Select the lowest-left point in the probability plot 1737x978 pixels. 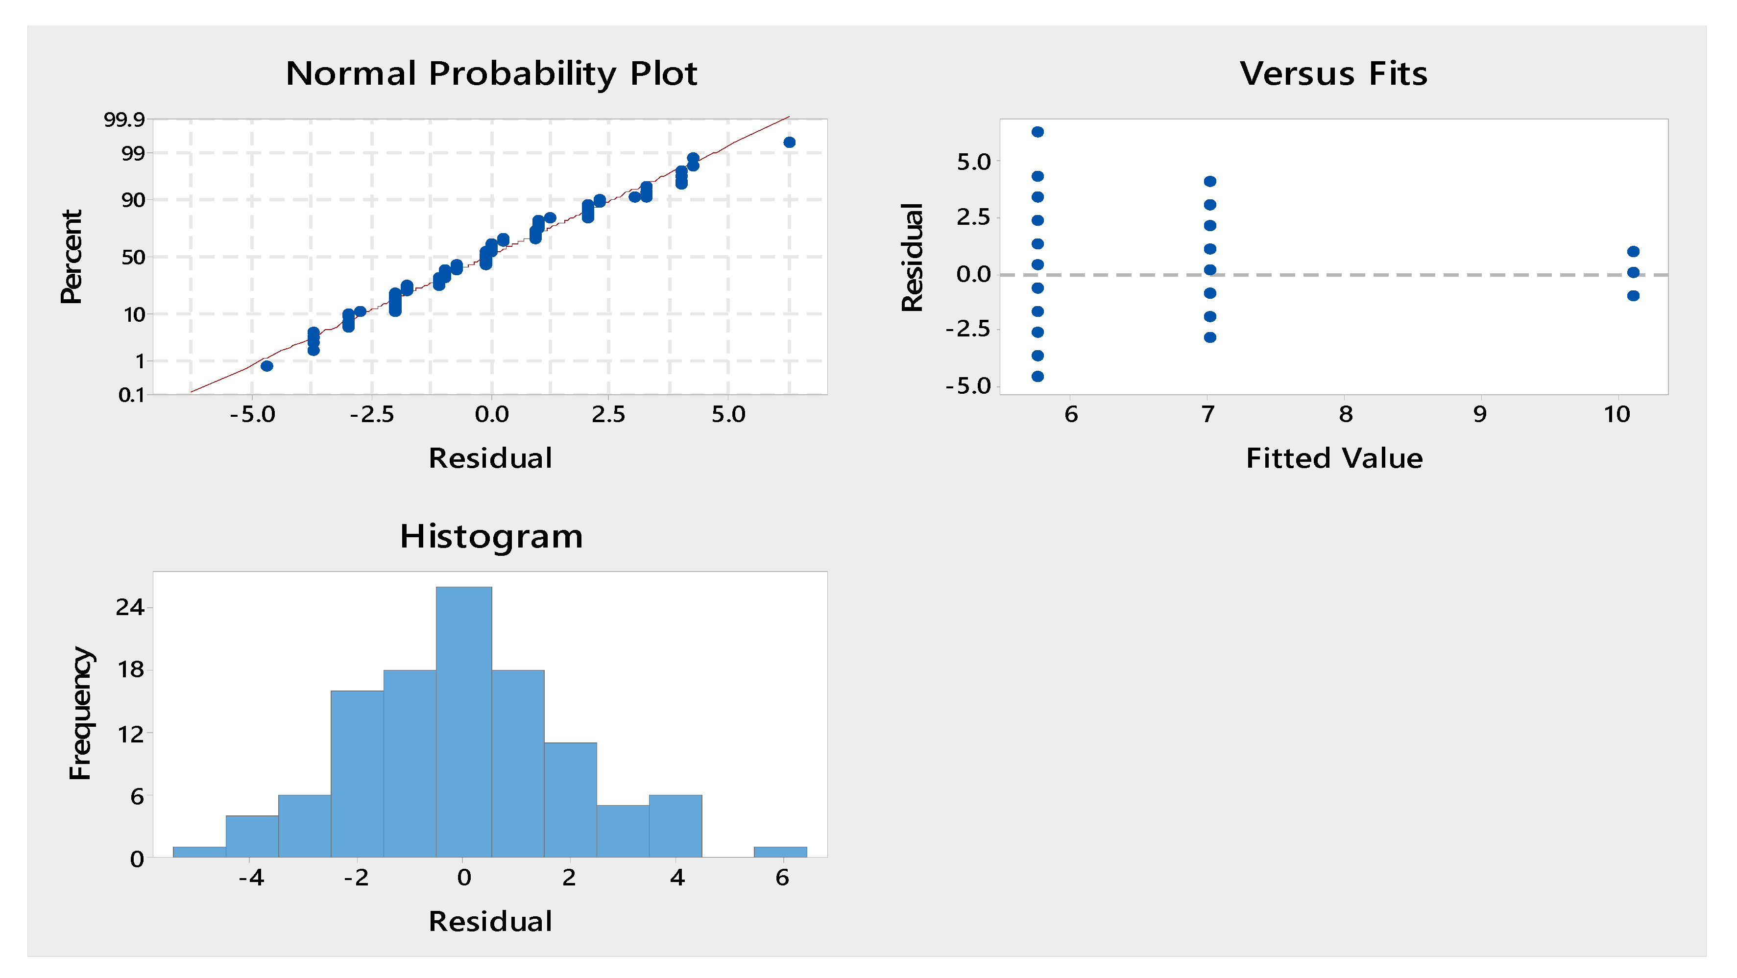tap(267, 366)
